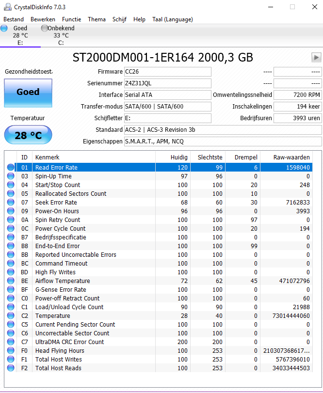This screenshot has height=393, width=323.
Task: Click status orb of Power-On Hours row
Action: 11,211
